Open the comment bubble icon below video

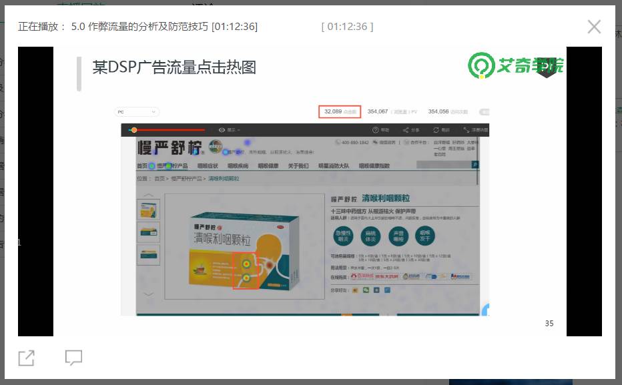[x=74, y=358]
